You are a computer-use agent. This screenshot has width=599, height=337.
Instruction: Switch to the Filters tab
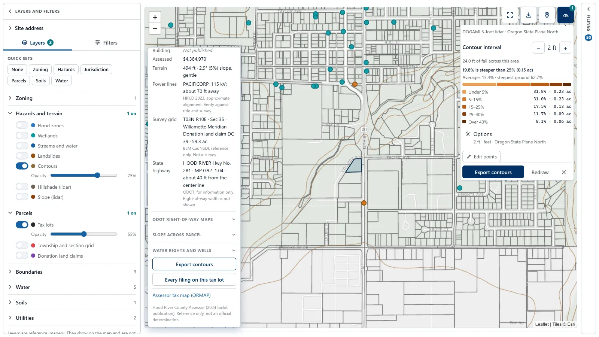tap(106, 43)
